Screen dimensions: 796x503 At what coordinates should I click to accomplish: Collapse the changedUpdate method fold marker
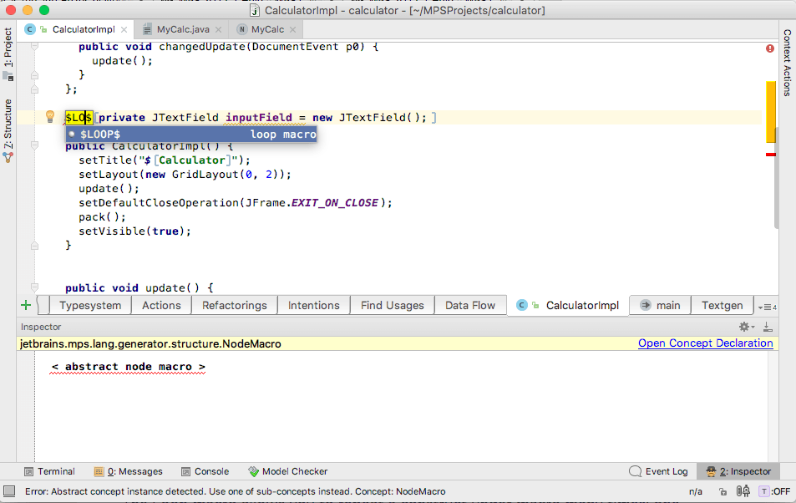pyautogui.click(x=34, y=48)
